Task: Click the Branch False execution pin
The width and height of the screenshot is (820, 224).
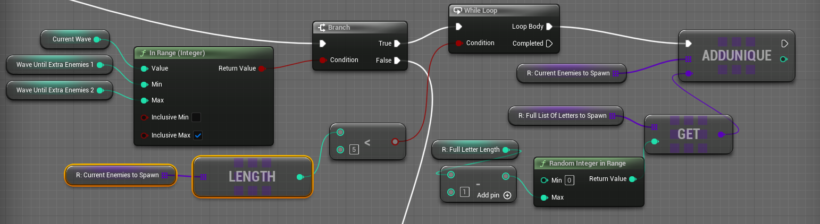Action: pos(397,60)
